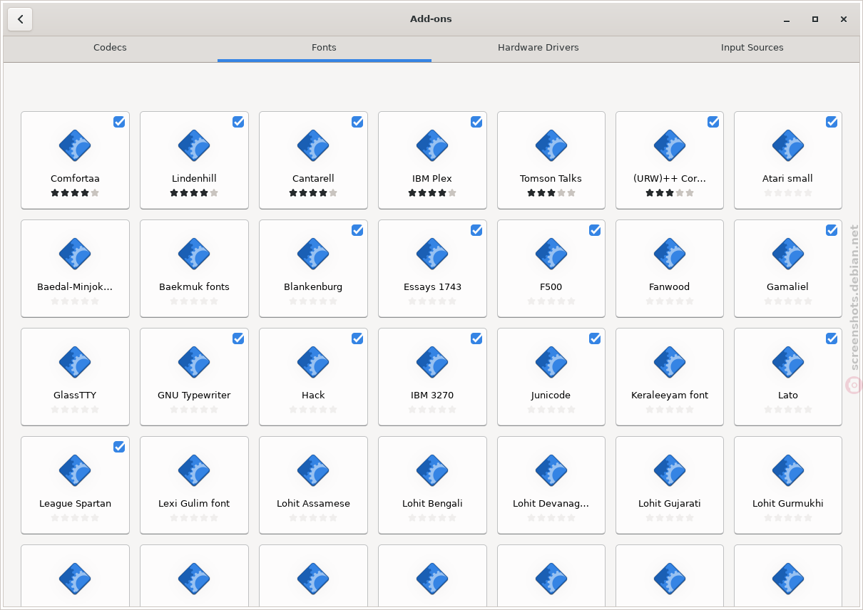Click the Gamaliel installed checkbox
863x610 pixels.
[x=832, y=230]
